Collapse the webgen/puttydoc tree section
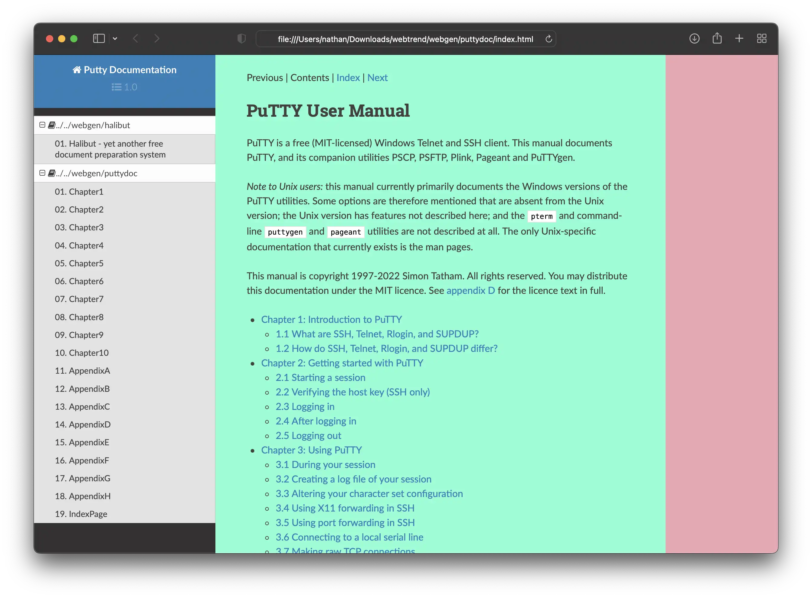The width and height of the screenshot is (812, 598). point(42,173)
